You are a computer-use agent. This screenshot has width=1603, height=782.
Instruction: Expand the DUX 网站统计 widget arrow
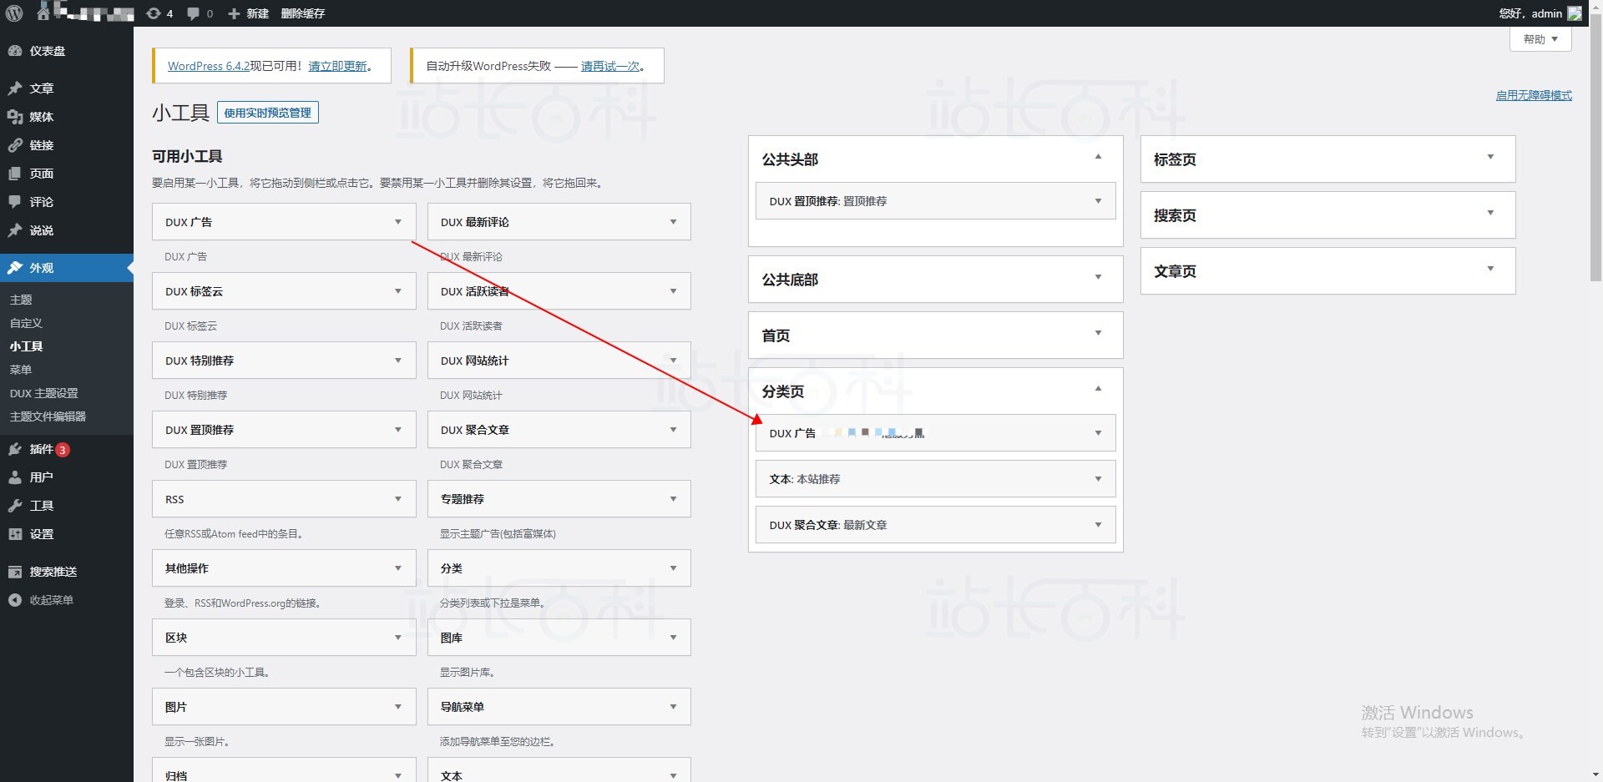[674, 361]
